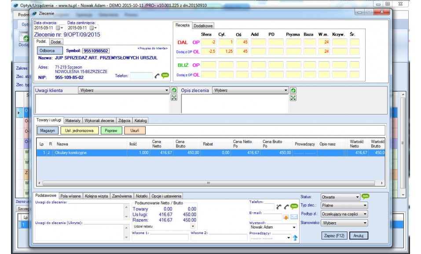Switch to the Dodatkowe prescription tab

tap(203, 26)
